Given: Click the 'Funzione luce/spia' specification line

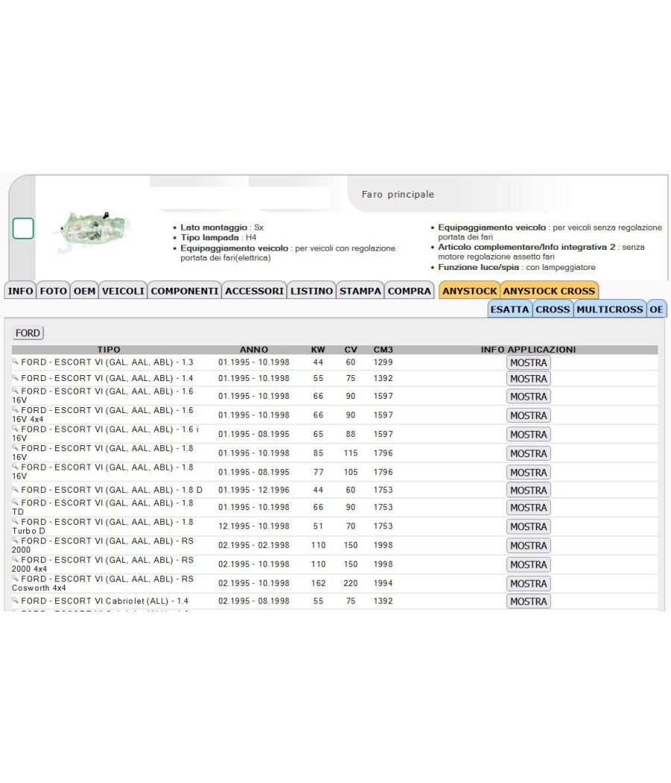Looking at the screenshot, I should point(517,267).
